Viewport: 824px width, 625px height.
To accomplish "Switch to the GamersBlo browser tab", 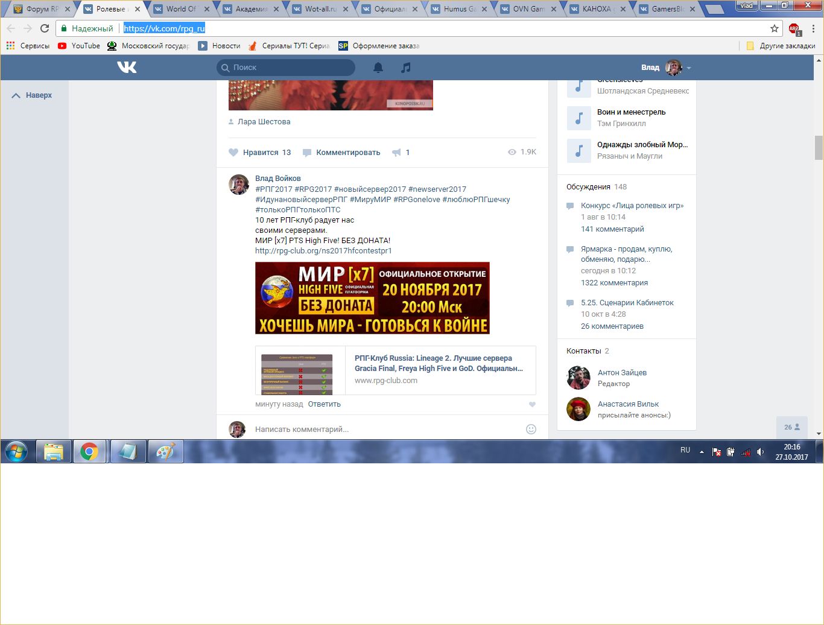I will point(667,9).
